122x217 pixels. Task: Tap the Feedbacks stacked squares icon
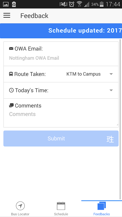click(102, 206)
